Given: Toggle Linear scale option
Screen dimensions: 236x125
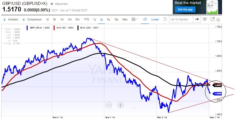Looking at the screenshot, I should point(155,19).
